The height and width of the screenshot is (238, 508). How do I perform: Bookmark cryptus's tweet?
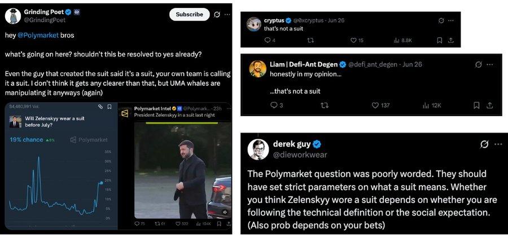point(439,40)
